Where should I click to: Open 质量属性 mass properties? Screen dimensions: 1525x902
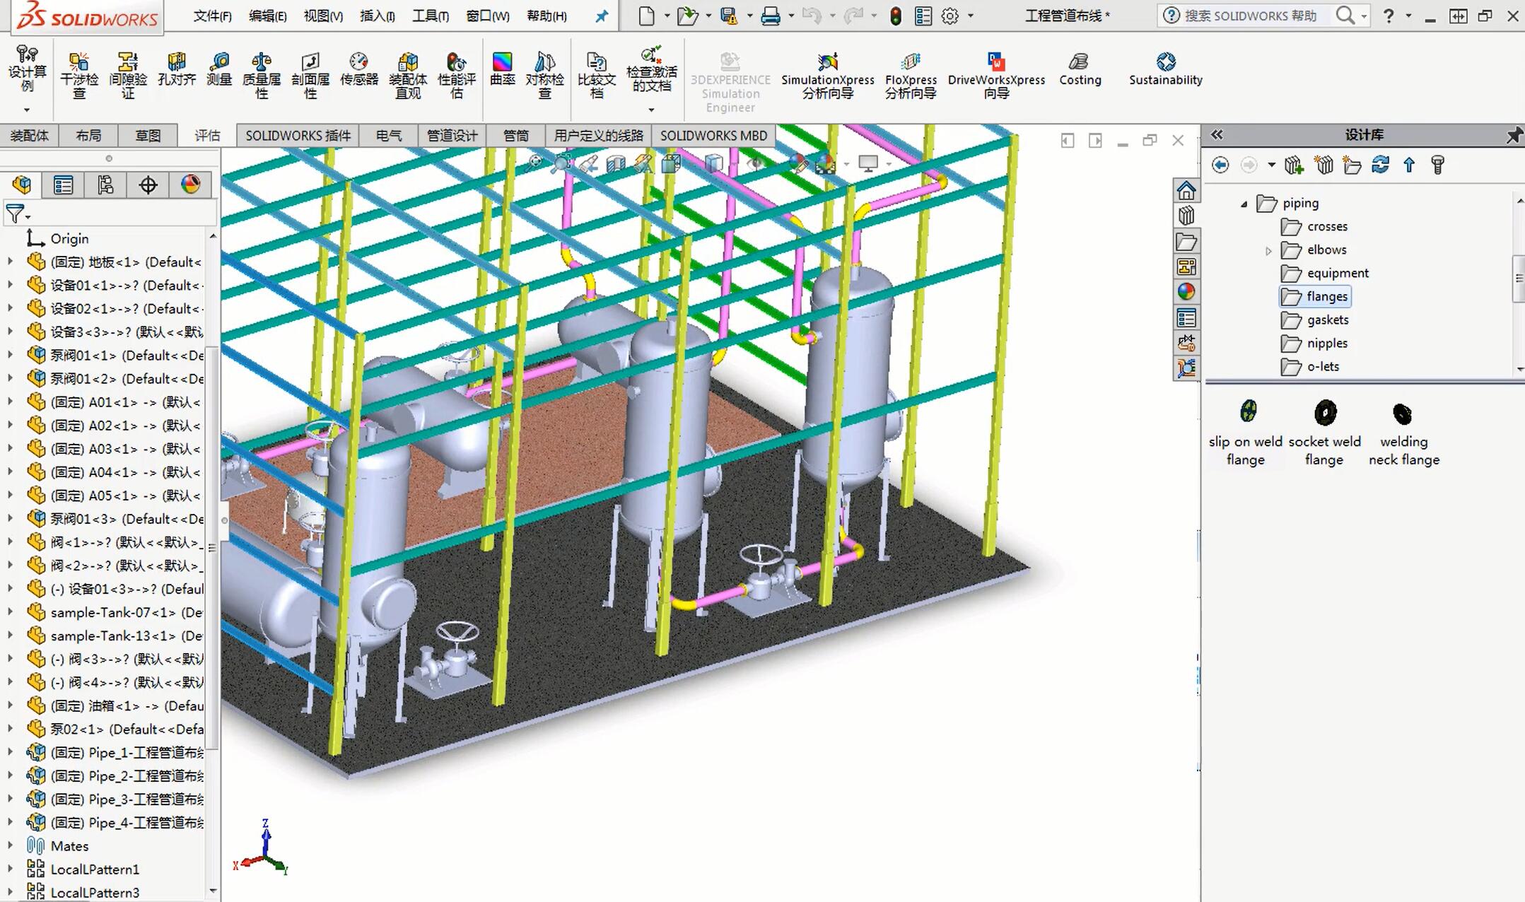click(262, 75)
